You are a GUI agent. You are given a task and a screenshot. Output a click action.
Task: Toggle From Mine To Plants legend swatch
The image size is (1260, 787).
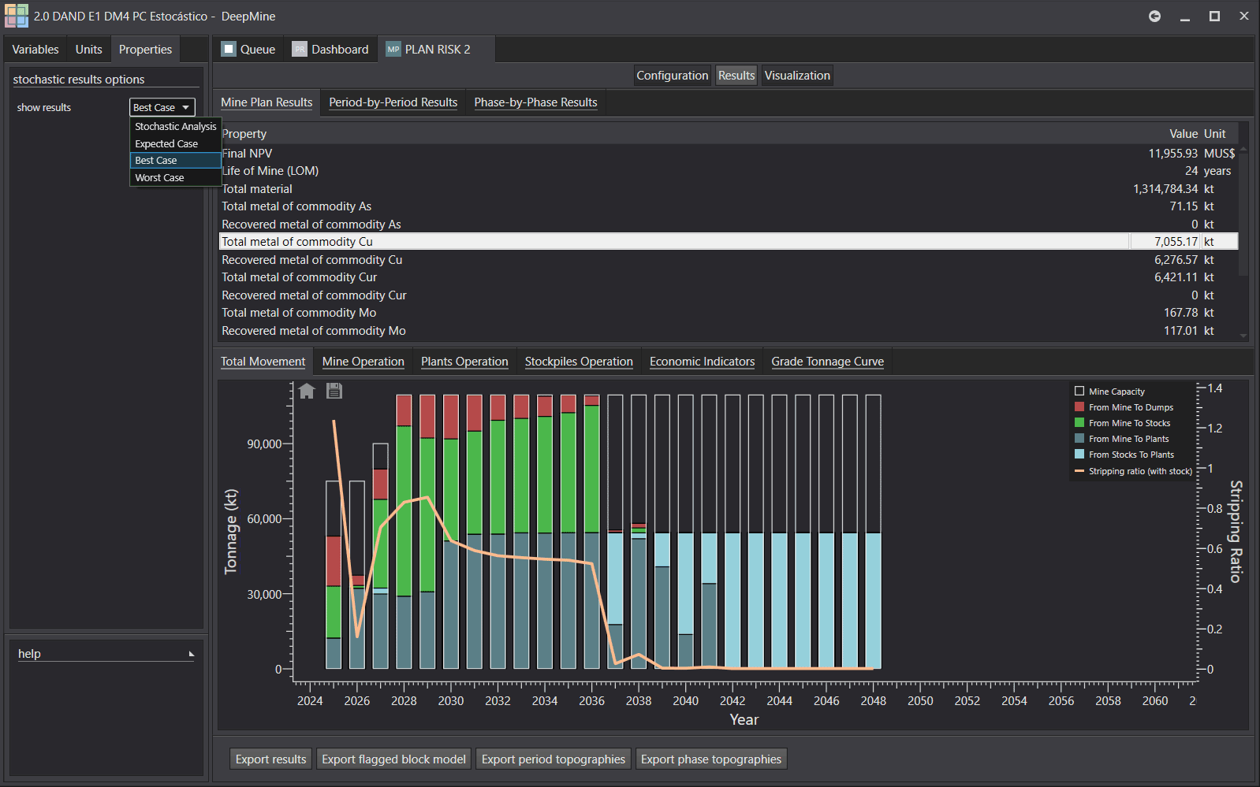pyautogui.click(x=1079, y=439)
